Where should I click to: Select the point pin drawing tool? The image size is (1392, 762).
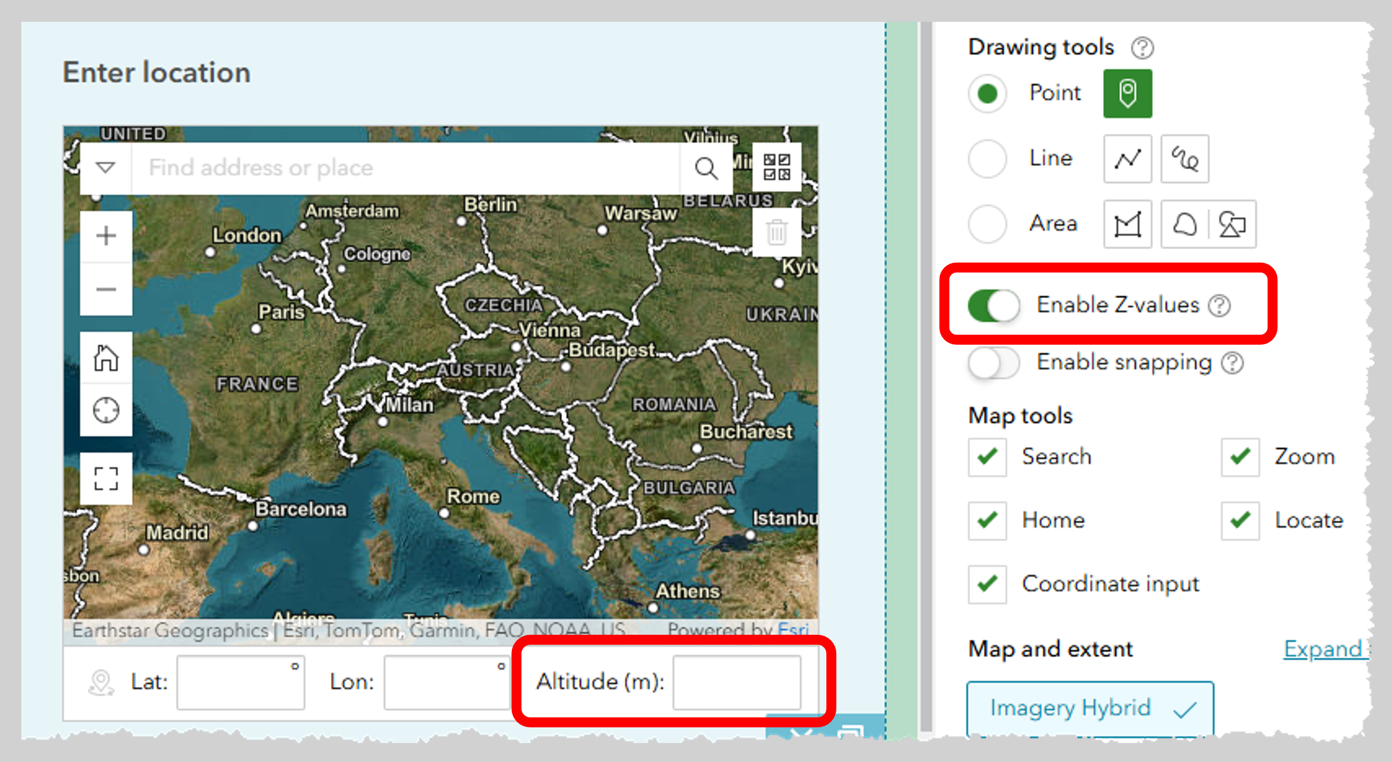(1127, 94)
